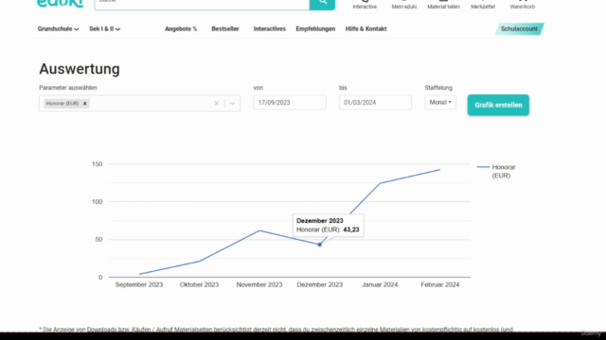
Task: Click the September 2023 axis label
Action: pos(139,285)
